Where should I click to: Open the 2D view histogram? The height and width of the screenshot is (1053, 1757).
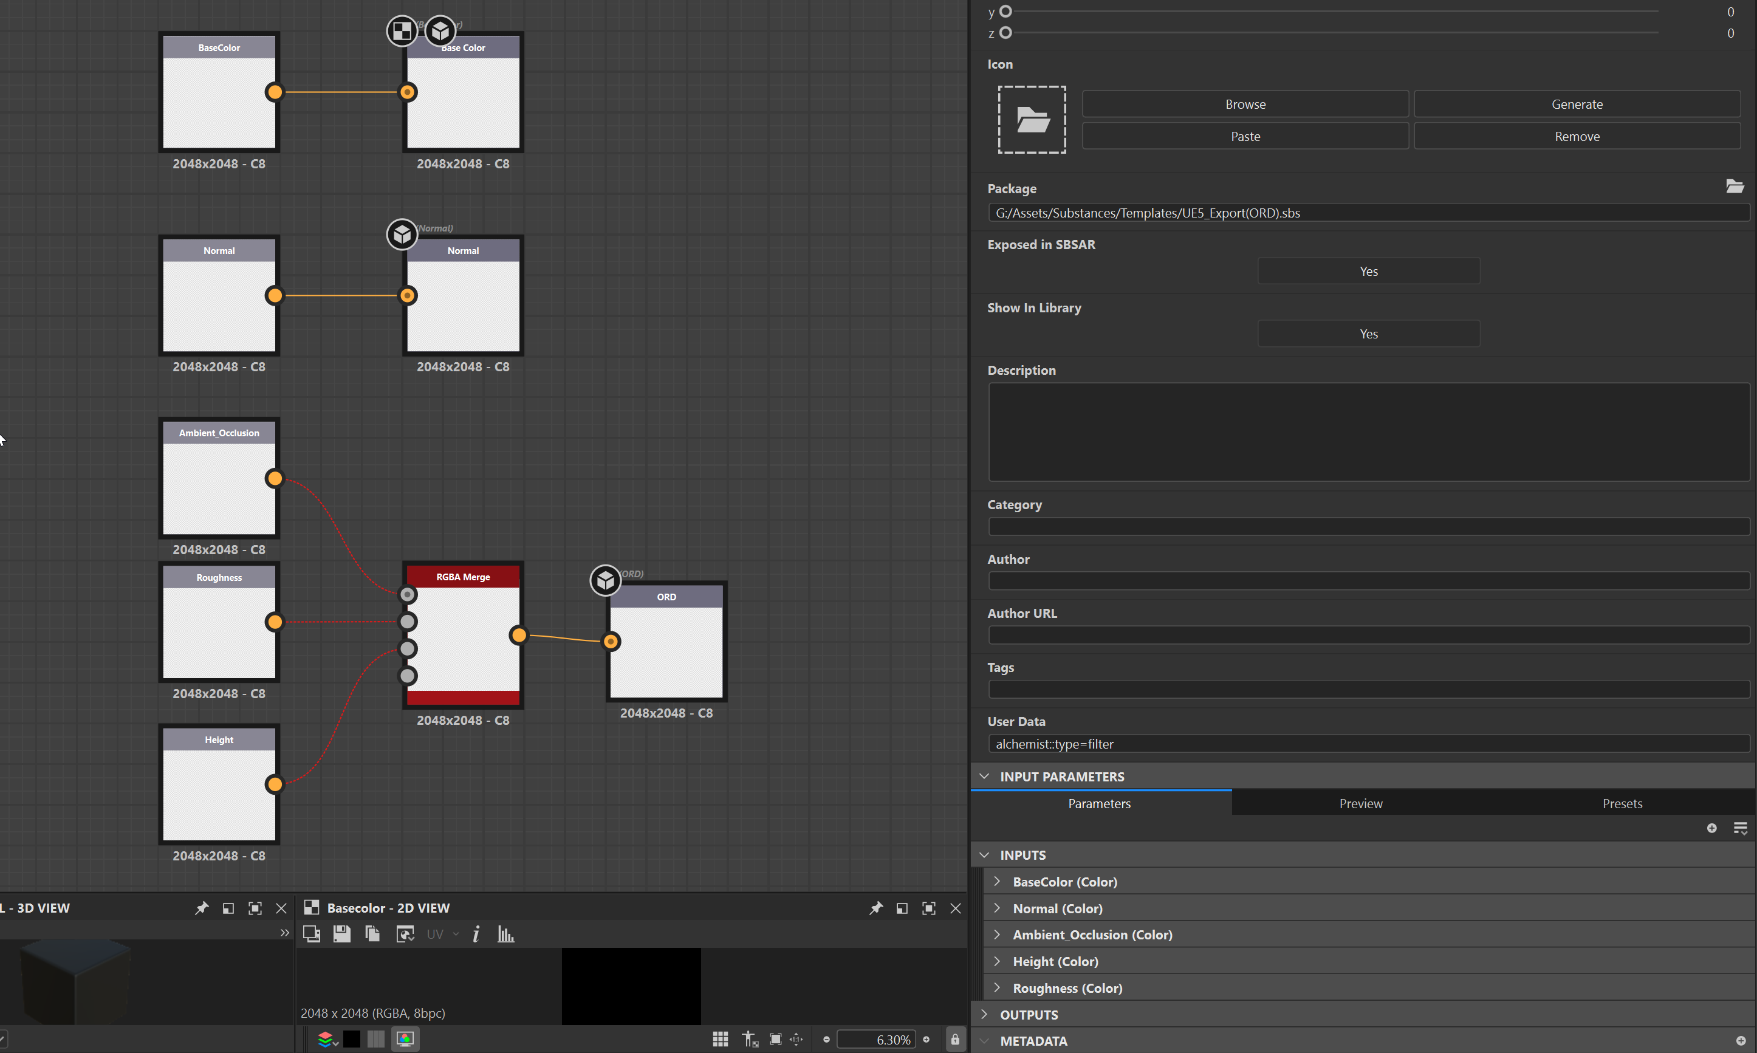505,934
